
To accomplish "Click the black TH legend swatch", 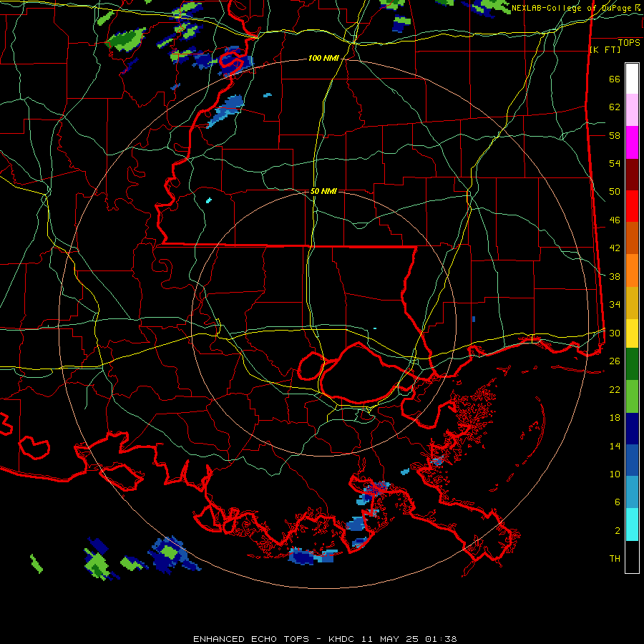I will pyautogui.click(x=632, y=557).
